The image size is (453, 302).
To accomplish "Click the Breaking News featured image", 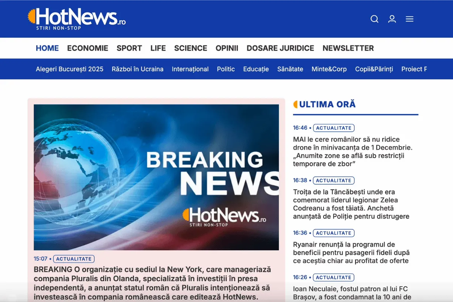I will click(156, 177).
